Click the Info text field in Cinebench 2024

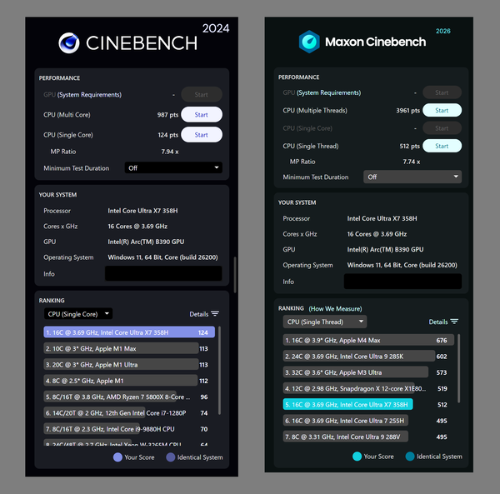[163, 273]
